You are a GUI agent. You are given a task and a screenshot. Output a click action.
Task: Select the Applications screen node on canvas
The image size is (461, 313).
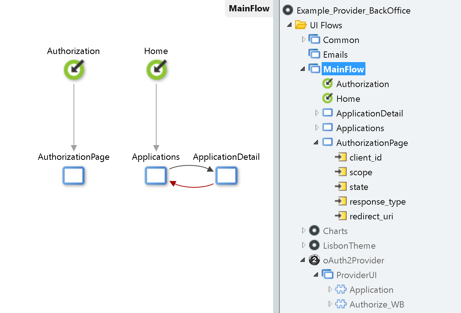(156, 176)
